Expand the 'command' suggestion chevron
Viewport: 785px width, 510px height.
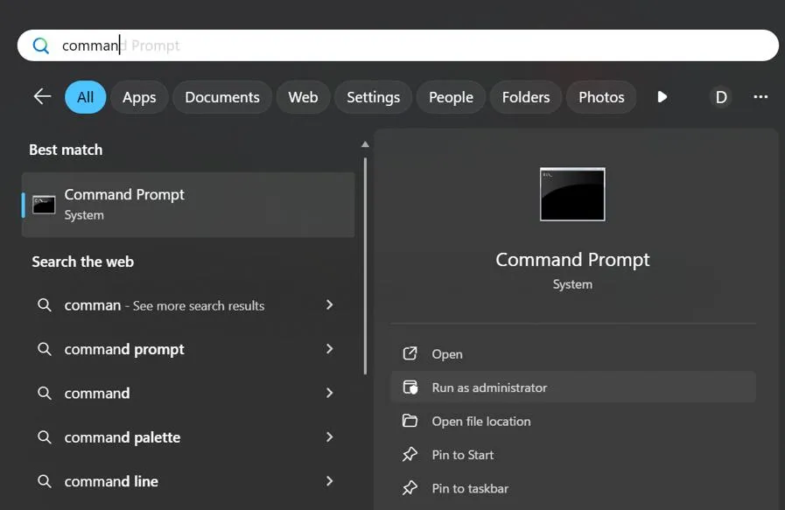pyautogui.click(x=329, y=393)
